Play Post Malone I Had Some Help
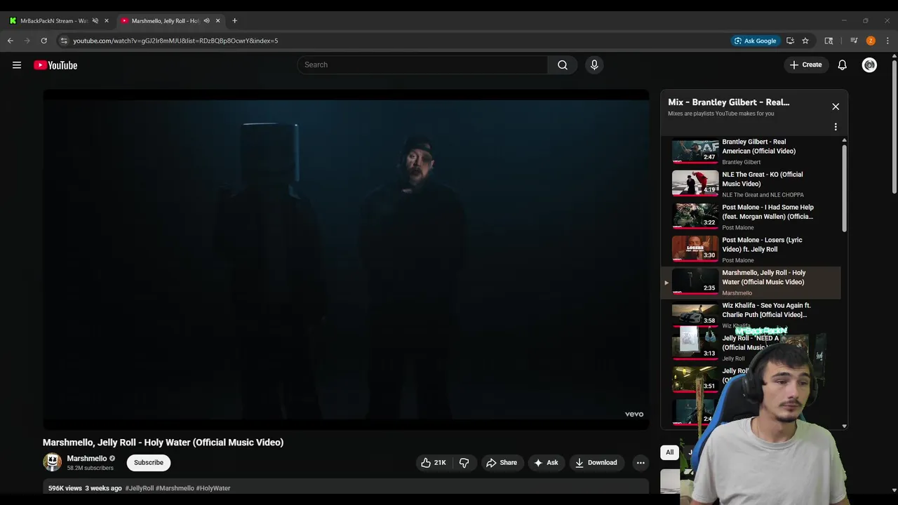 pyautogui.click(x=751, y=217)
